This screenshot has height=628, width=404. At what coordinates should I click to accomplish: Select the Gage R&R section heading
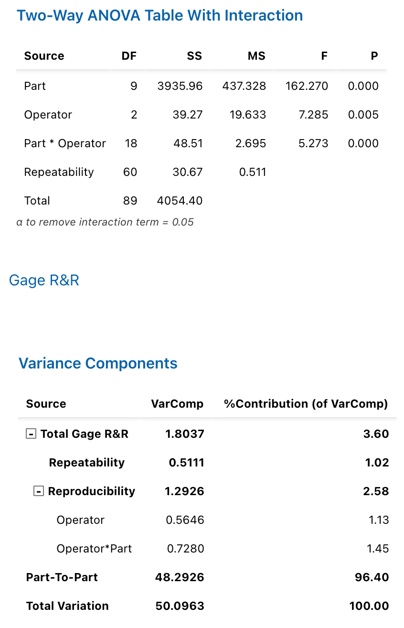tap(44, 280)
